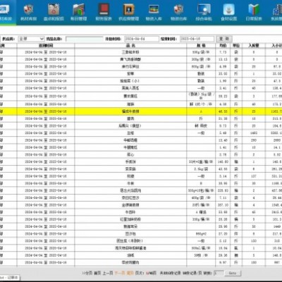Click the start date field 2024-04-04
Viewport: 282px width, 282px height.
click(x=141, y=39)
